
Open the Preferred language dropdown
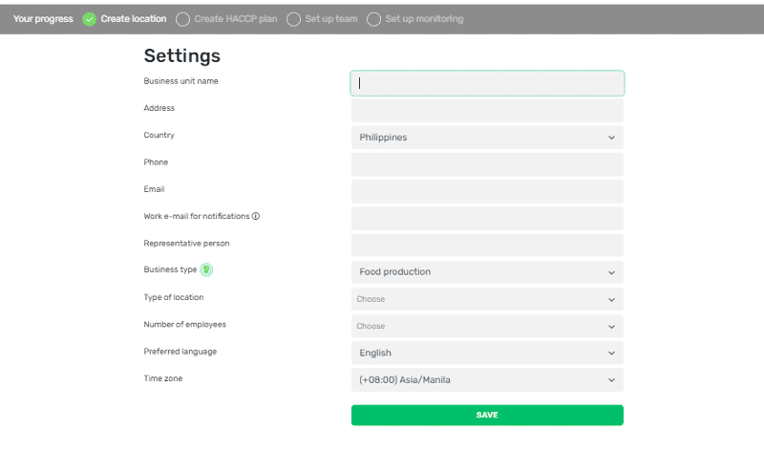coord(487,353)
